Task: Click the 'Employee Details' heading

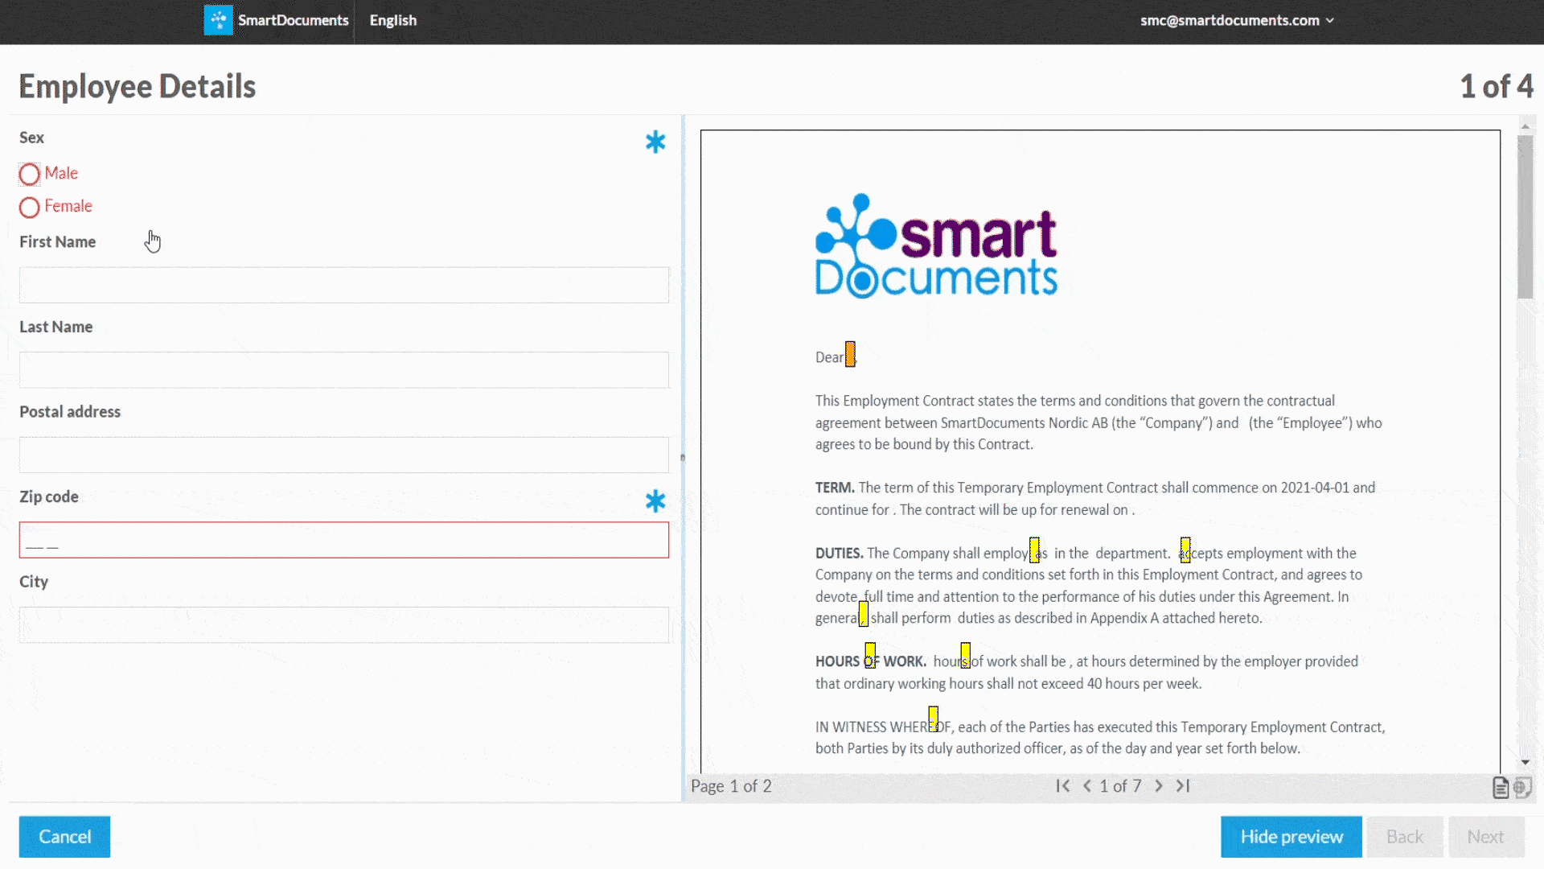Action: coord(138,86)
